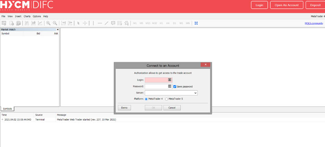The image size is (325, 147).
Task: Switch chart to Candlesticks icon
Action: (x=34, y=23)
